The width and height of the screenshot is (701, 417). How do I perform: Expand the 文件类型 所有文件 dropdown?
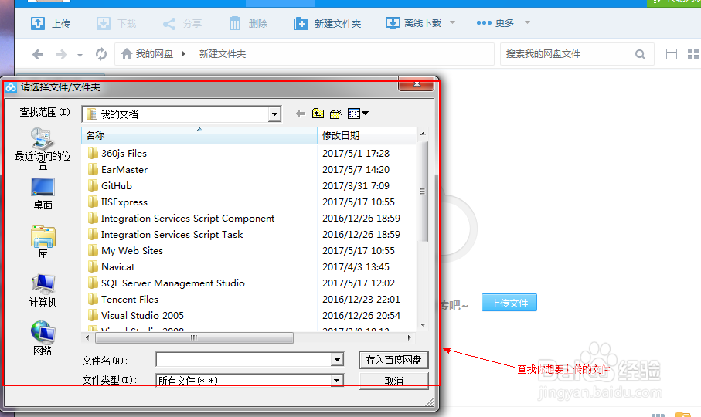point(338,381)
